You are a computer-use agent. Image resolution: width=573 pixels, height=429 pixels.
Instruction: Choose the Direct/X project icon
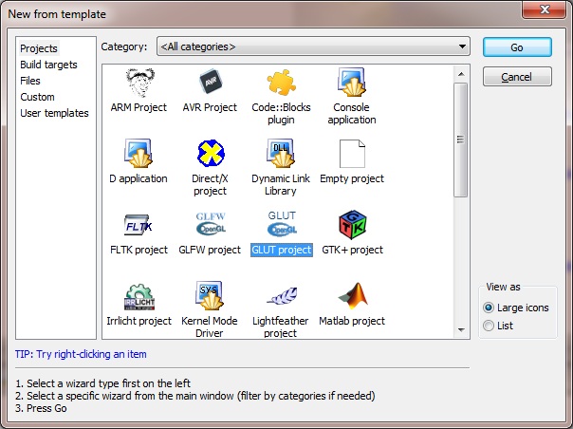[x=211, y=153]
